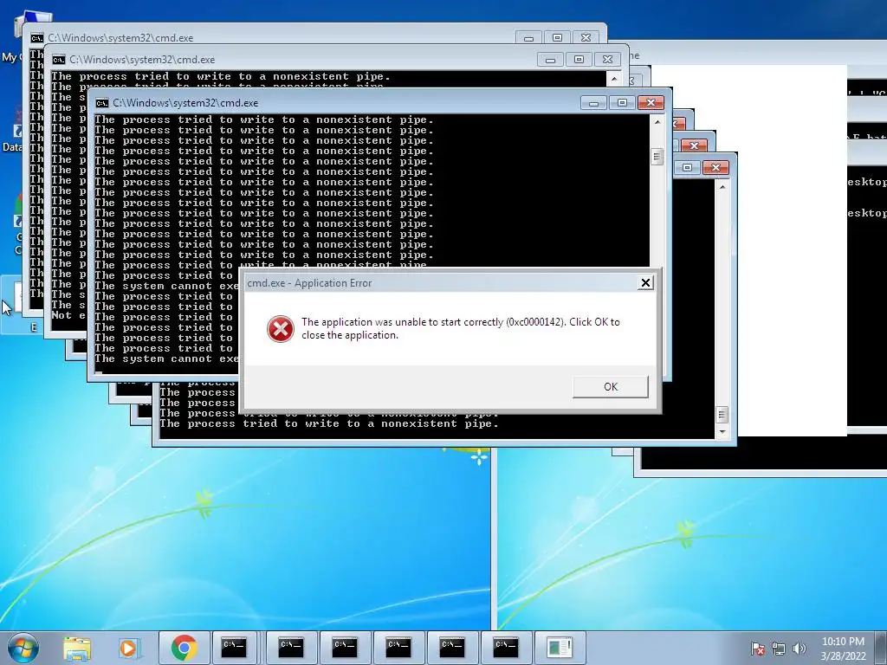Open the volume speaker icon

800,649
